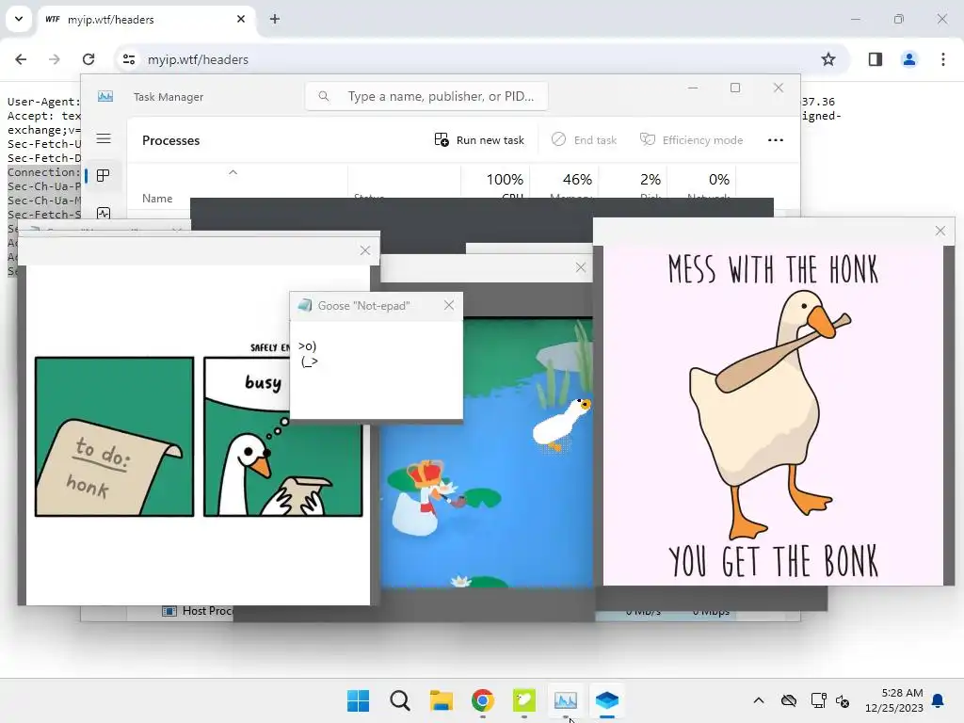The image size is (964, 723).
Task: Close the Mess With The Honk window
Action: 940,231
